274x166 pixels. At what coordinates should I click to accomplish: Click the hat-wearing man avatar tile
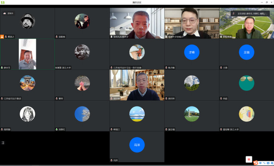[x=27, y=23]
